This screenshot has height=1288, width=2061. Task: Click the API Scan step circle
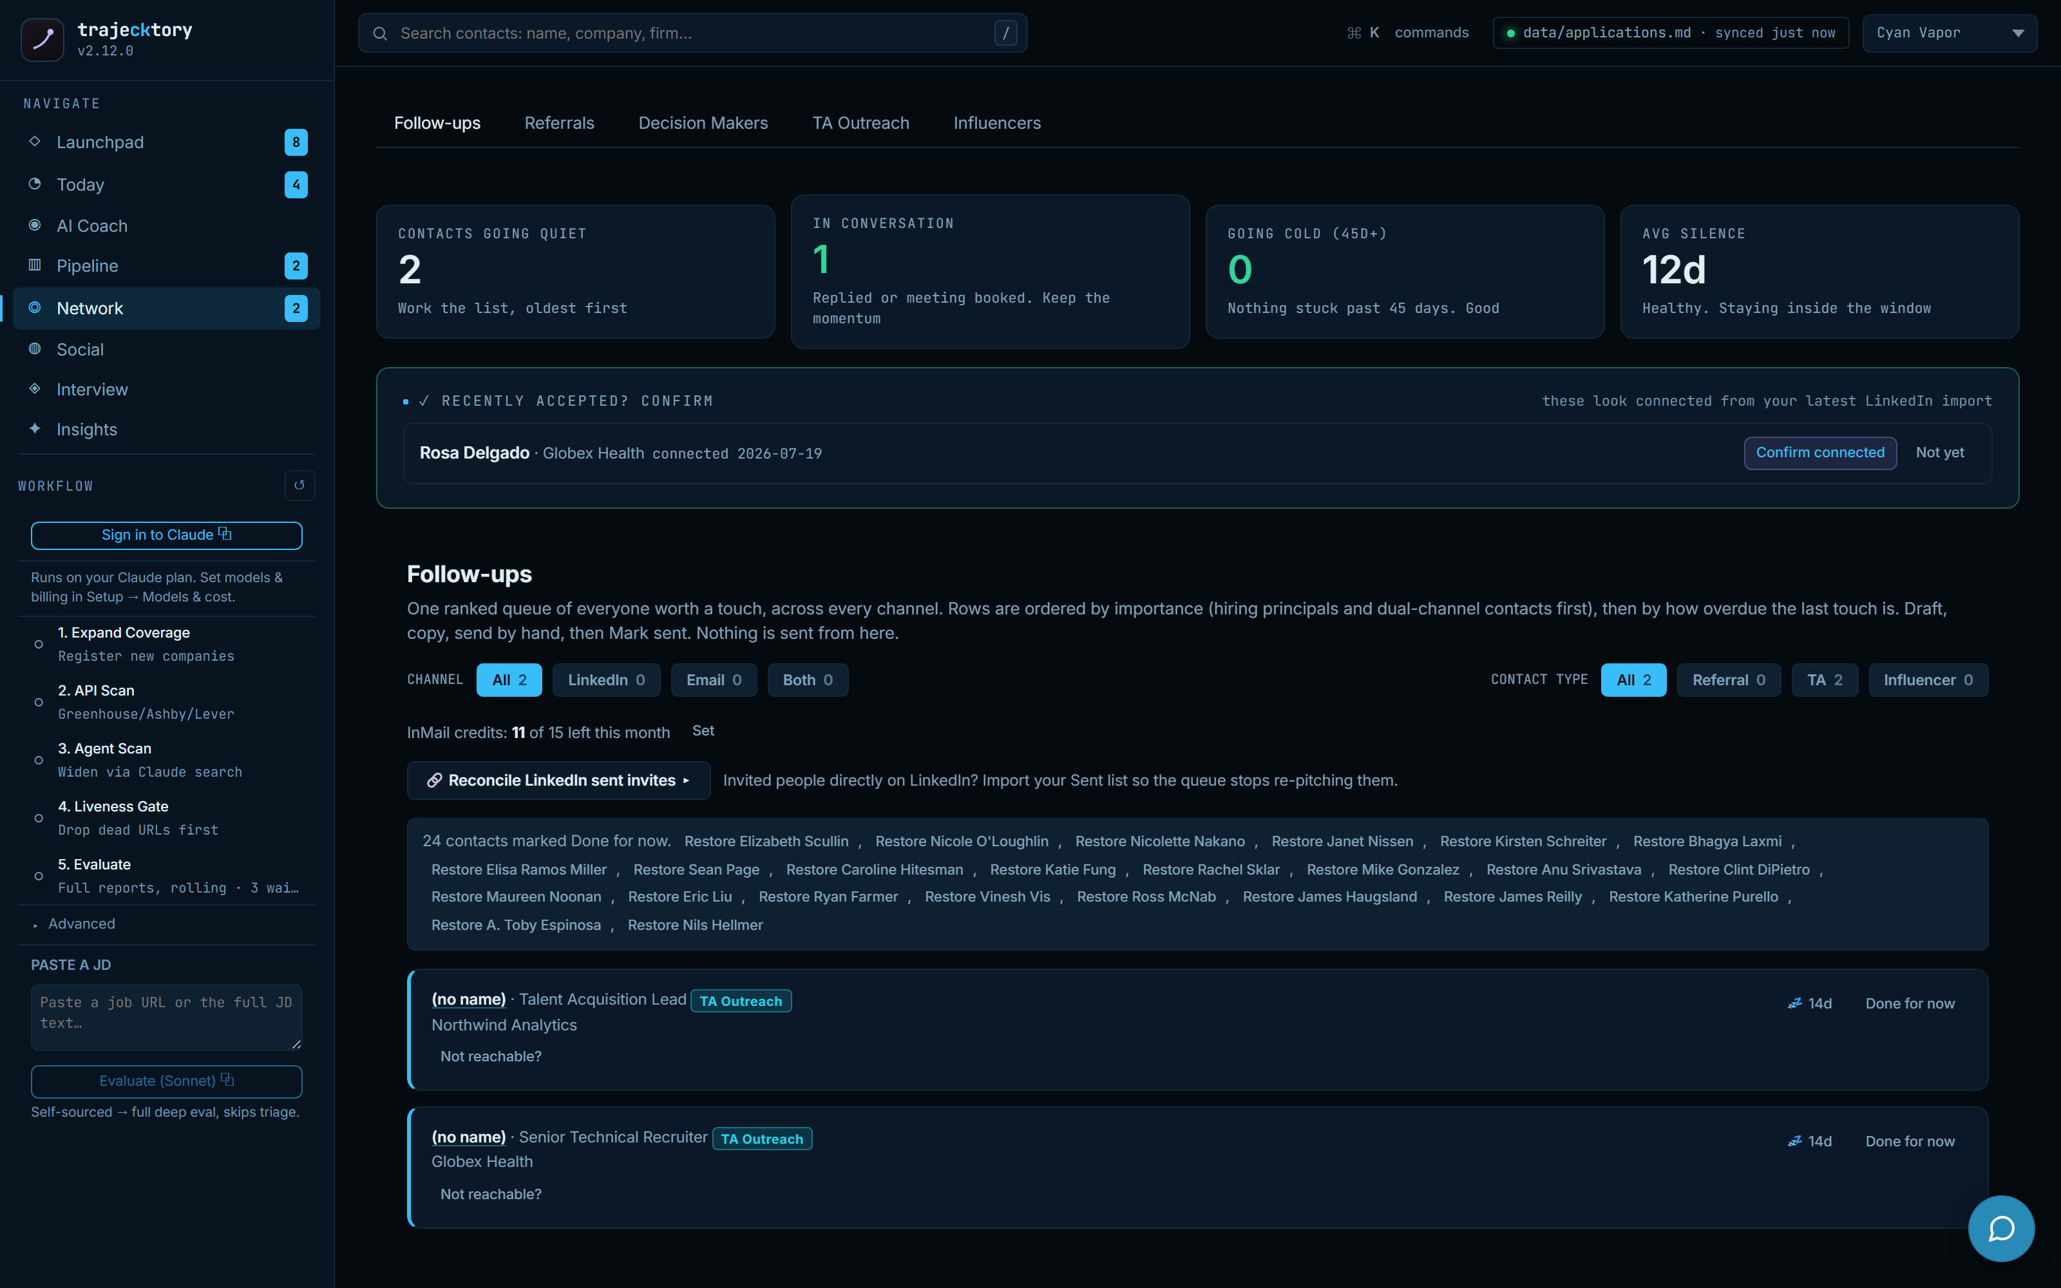[39, 703]
